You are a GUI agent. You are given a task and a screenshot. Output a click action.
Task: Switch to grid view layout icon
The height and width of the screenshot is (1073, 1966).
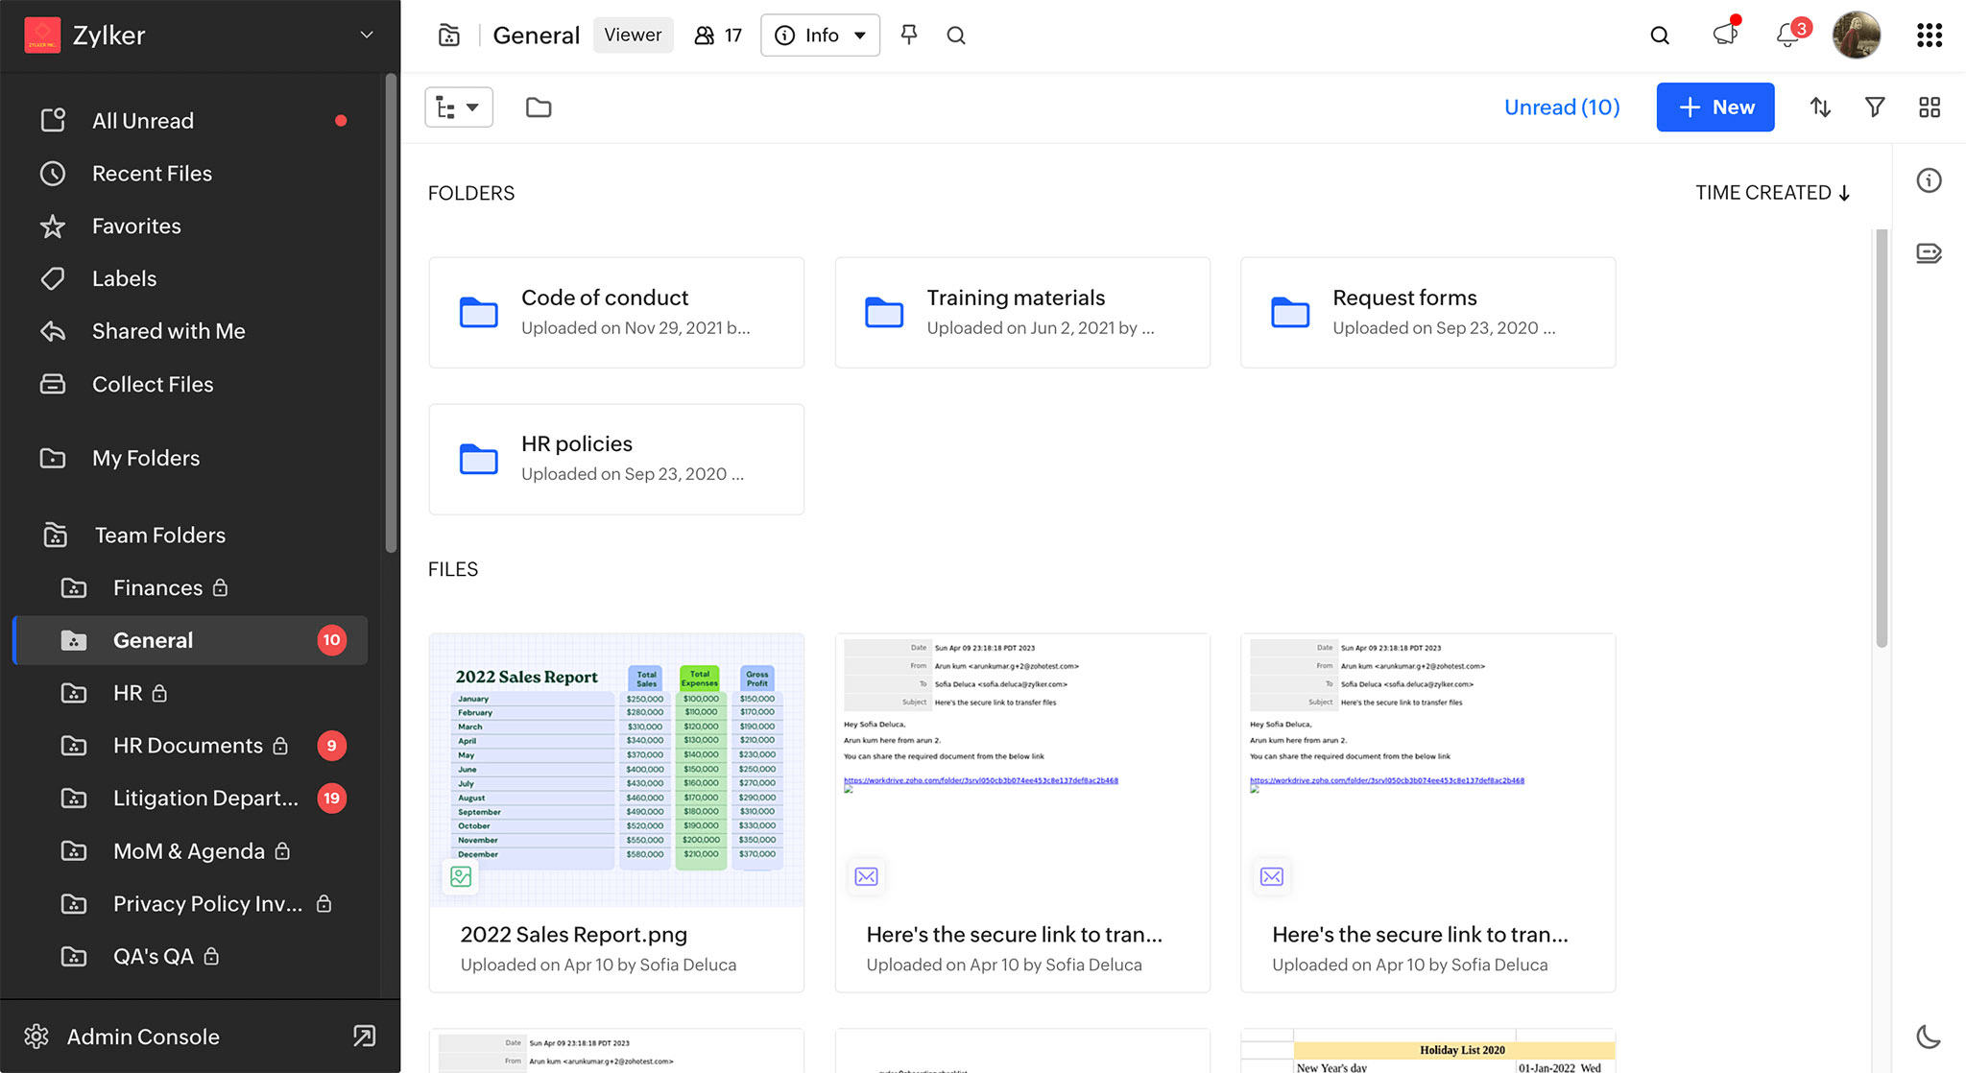tap(1929, 107)
